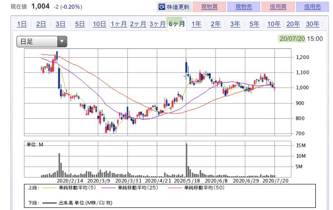Click the 現物買 button
Screen dimensions: 333x210
(x=209, y=7)
